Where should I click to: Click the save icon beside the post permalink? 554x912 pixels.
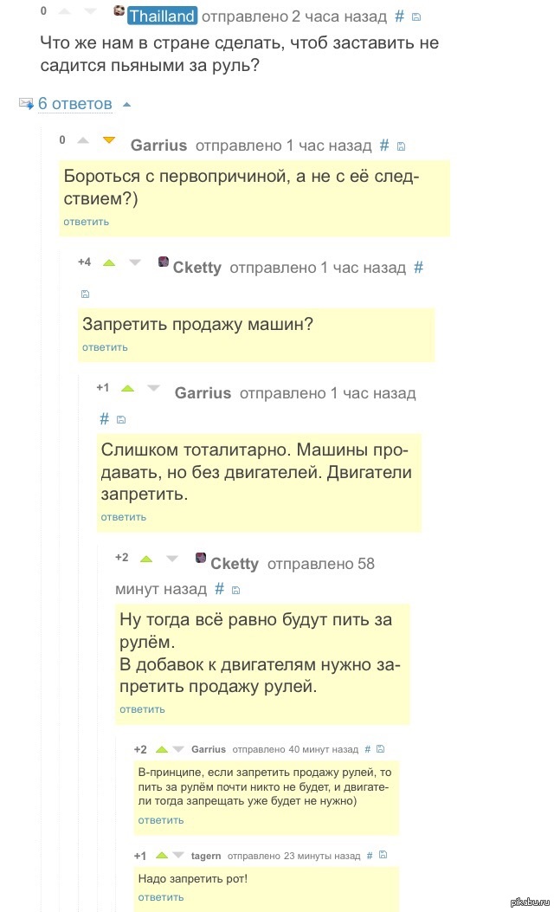416,16
